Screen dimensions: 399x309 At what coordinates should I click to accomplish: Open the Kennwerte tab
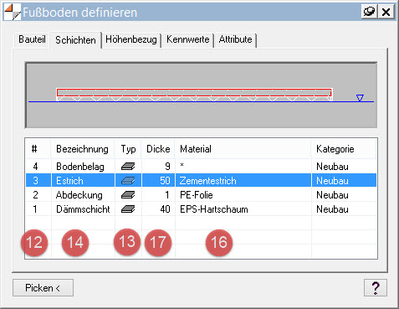click(x=188, y=39)
